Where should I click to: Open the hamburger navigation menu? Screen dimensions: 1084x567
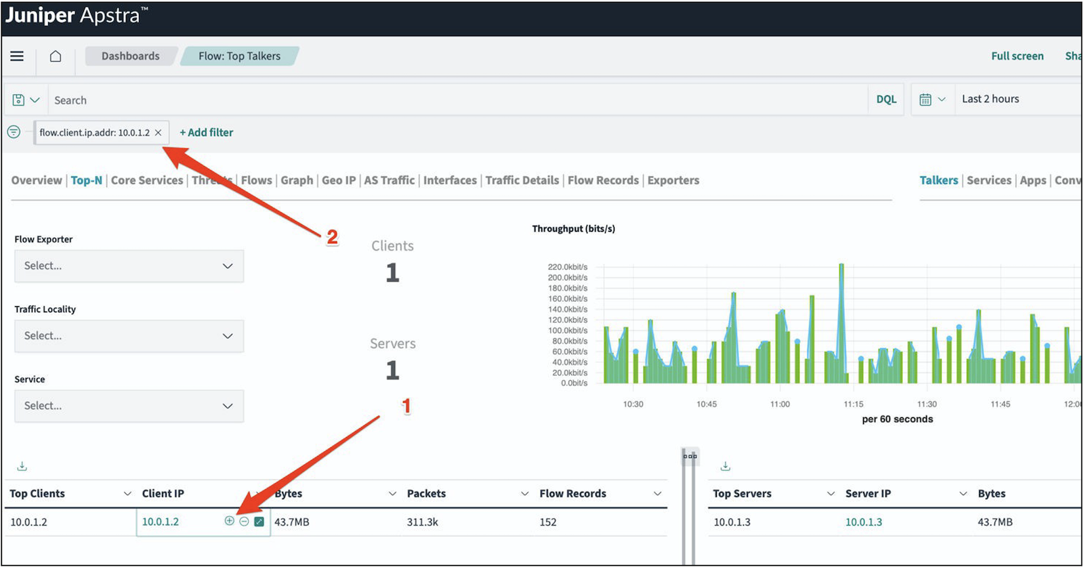17,56
